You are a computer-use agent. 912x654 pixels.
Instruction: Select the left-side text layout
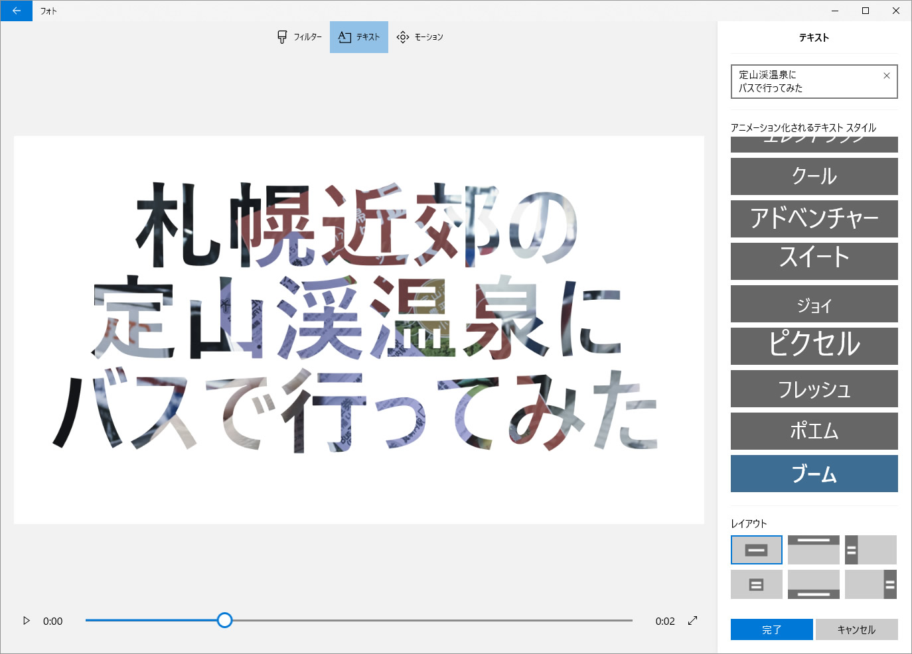click(x=870, y=550)
